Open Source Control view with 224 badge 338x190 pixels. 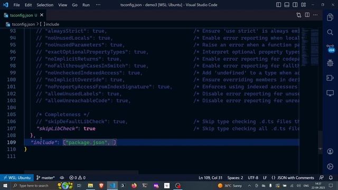330,48
